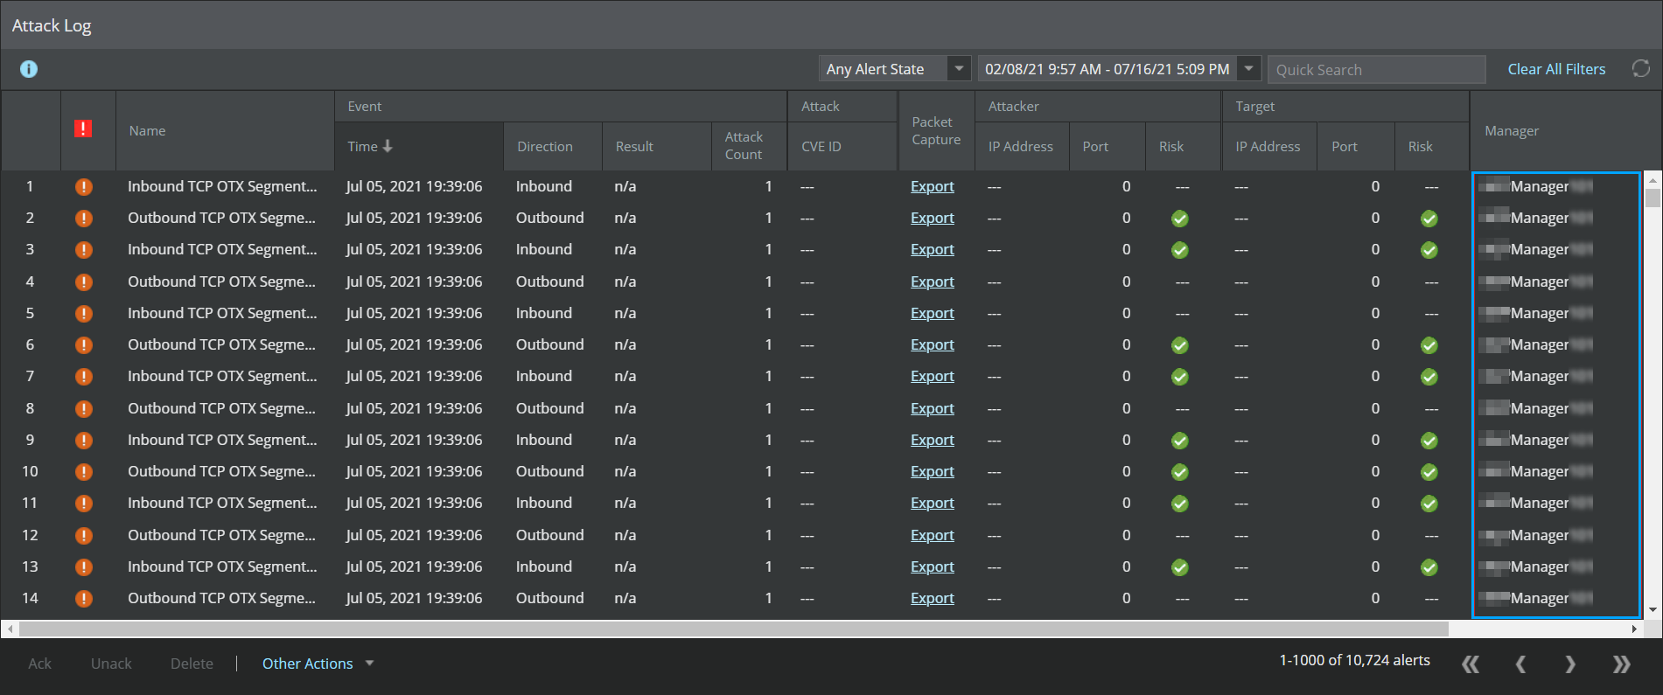The height and width of the screenshot is (695, 1663).
Task: Click severity icon in row 14
Action: (x=84, y=599)
